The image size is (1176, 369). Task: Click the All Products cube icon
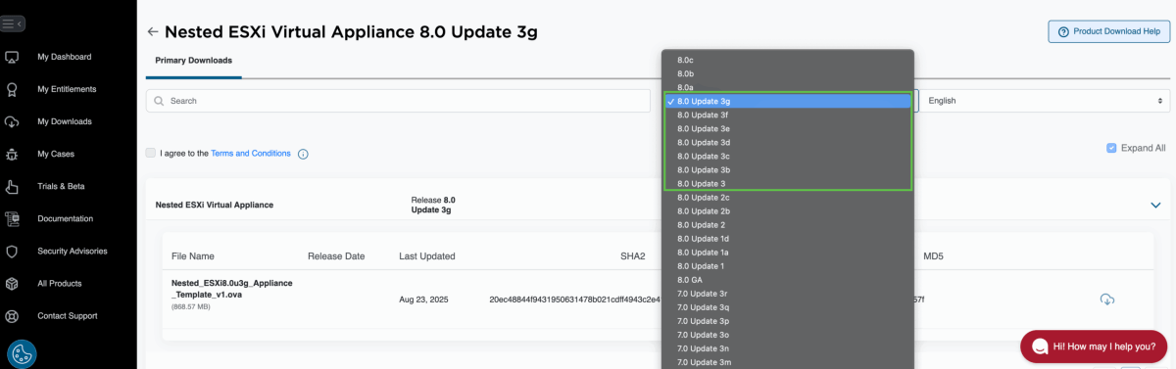pyautogui.click(x=12, y=283)
